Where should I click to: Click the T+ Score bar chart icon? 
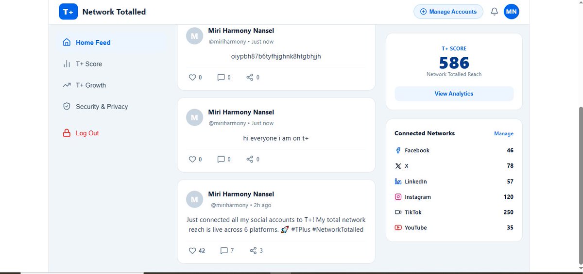click(x=67, y=64)
